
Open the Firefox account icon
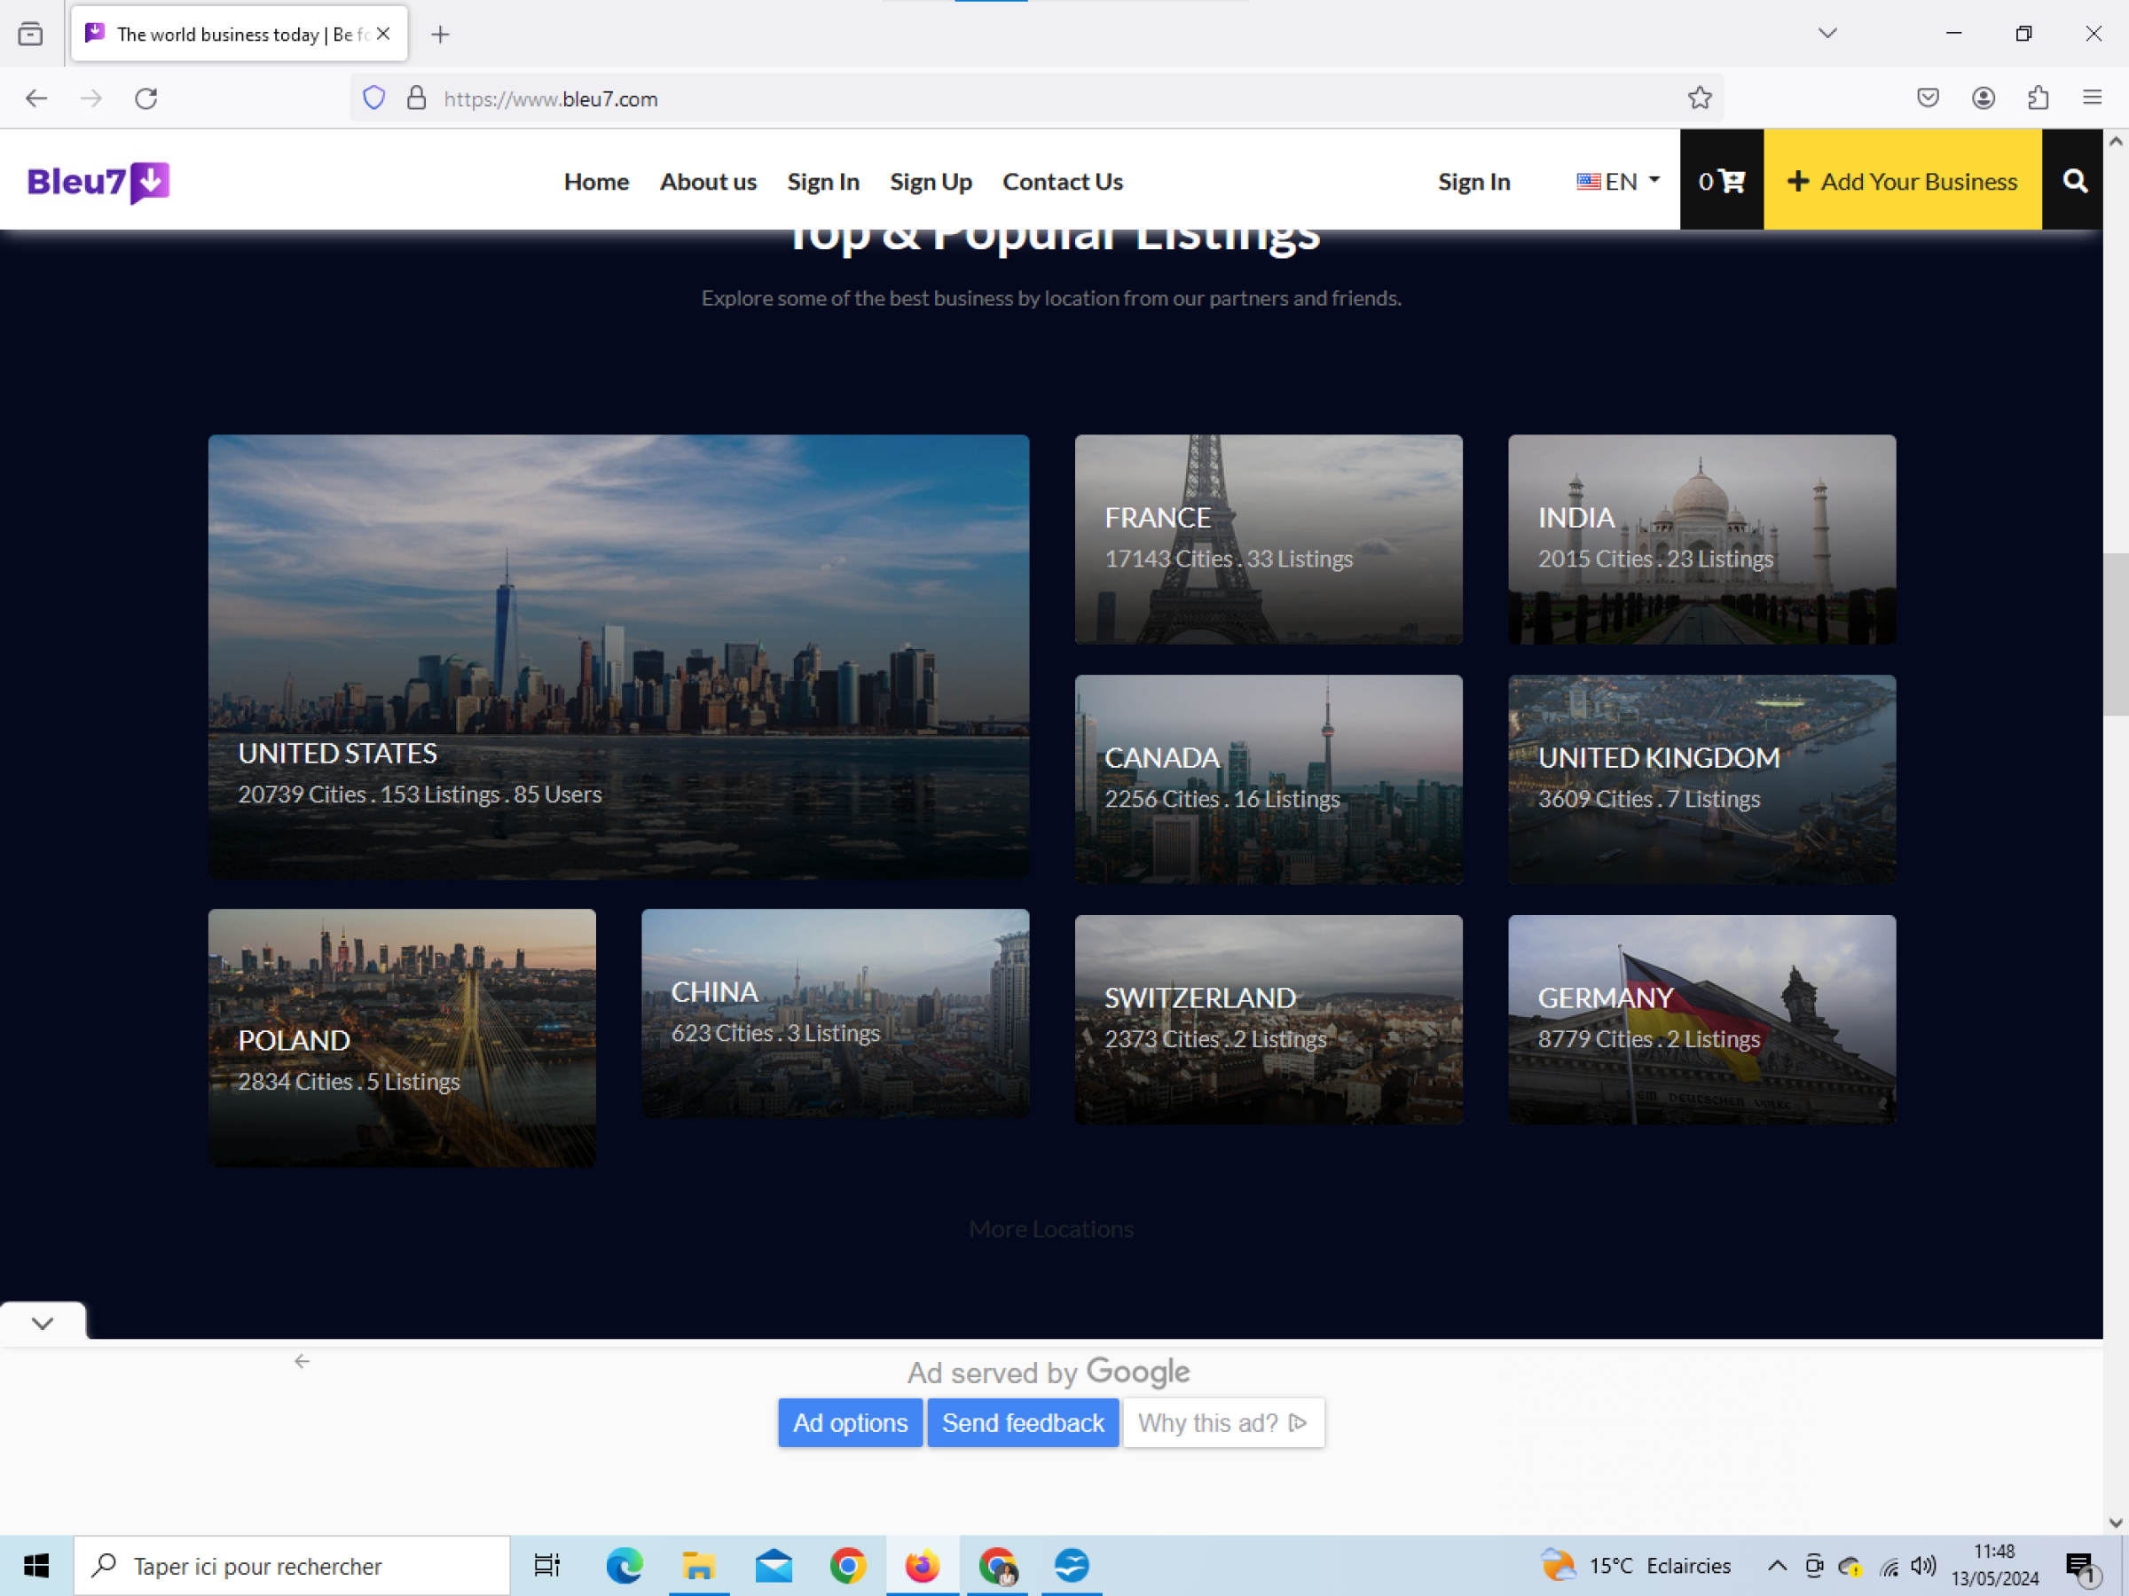point(1983,98)
